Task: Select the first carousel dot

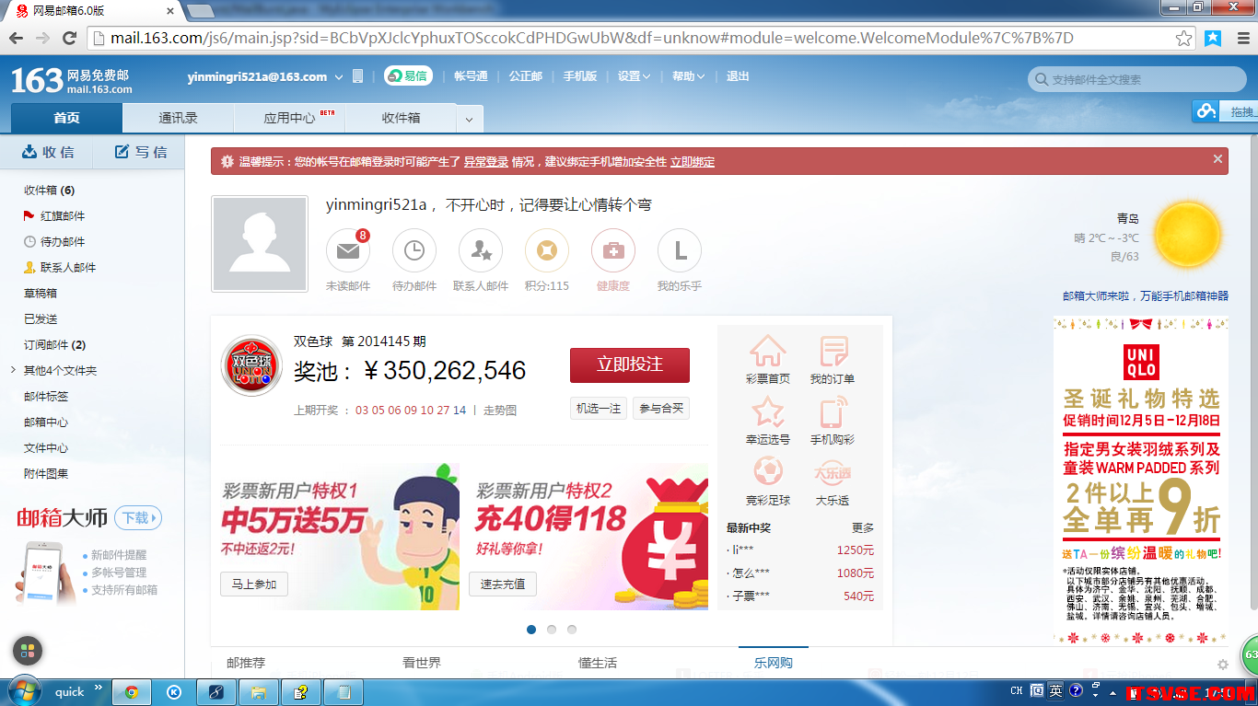Action: [531, 630]
